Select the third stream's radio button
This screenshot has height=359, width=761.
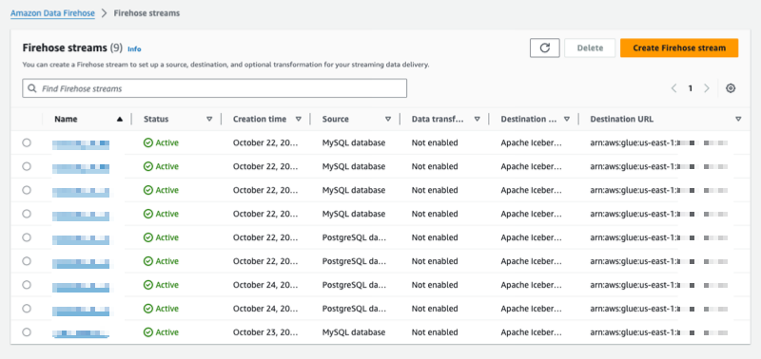(27, 190)
